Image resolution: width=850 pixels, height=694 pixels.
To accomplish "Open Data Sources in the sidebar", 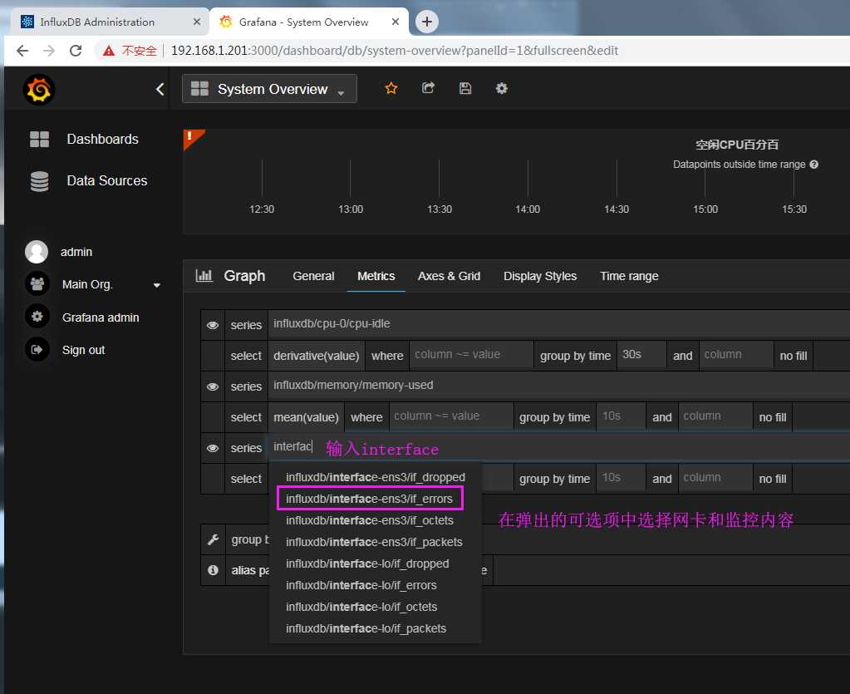I will [107, 181].
